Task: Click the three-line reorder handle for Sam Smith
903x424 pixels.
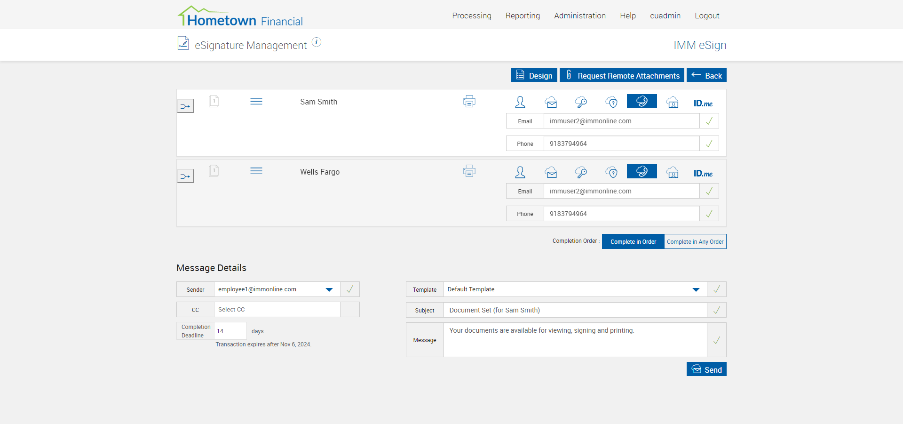Action: pos(256,101)
